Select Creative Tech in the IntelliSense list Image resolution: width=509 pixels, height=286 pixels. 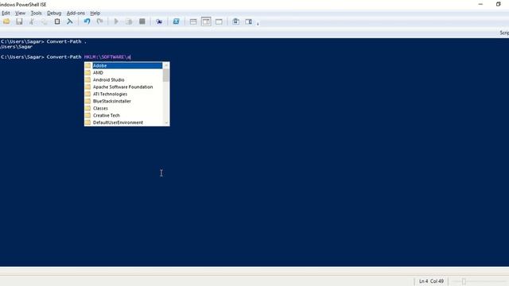point(123,115)
